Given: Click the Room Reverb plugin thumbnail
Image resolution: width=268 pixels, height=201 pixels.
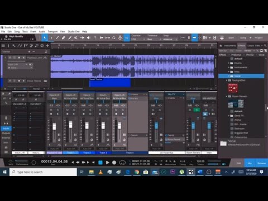Looking at the screenshot, I should pyautogui.click(x=236, y=104).
